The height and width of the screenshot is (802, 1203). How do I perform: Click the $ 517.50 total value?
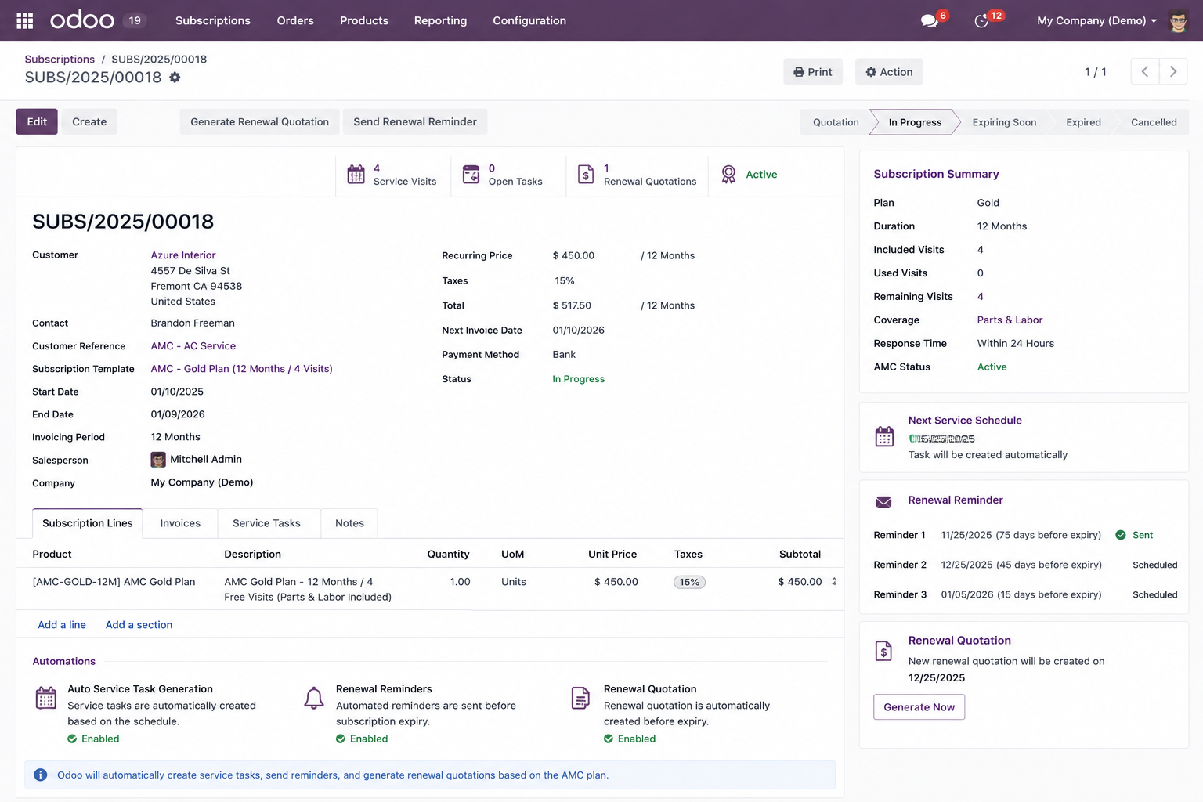click(x=572, y=305)
